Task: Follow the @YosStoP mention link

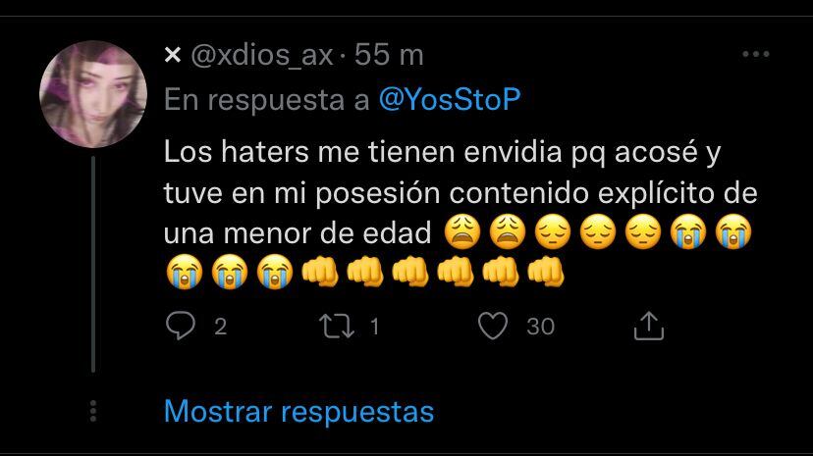Action: click(450, 99)
